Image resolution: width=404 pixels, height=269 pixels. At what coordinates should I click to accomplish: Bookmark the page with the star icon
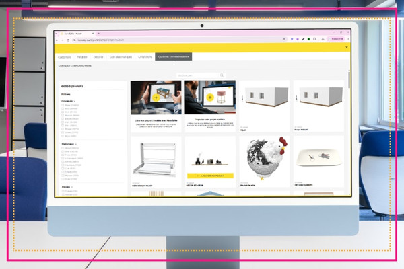click(x=284, y=39)
